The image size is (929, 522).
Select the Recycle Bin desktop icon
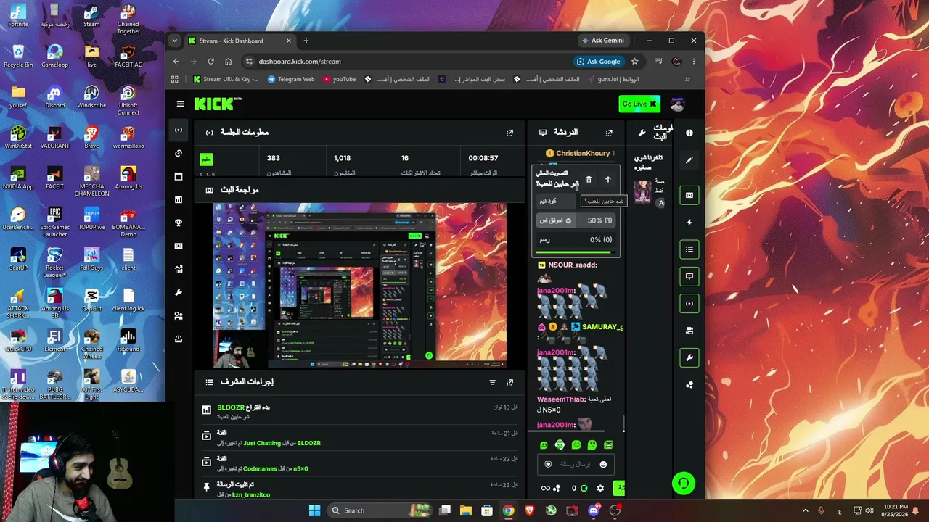pyautogui.click(x=18, y=57)
